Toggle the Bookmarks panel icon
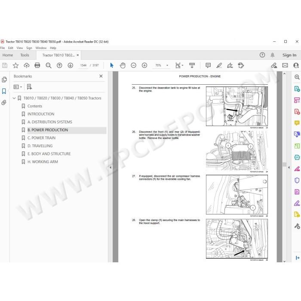 (4, 91)
